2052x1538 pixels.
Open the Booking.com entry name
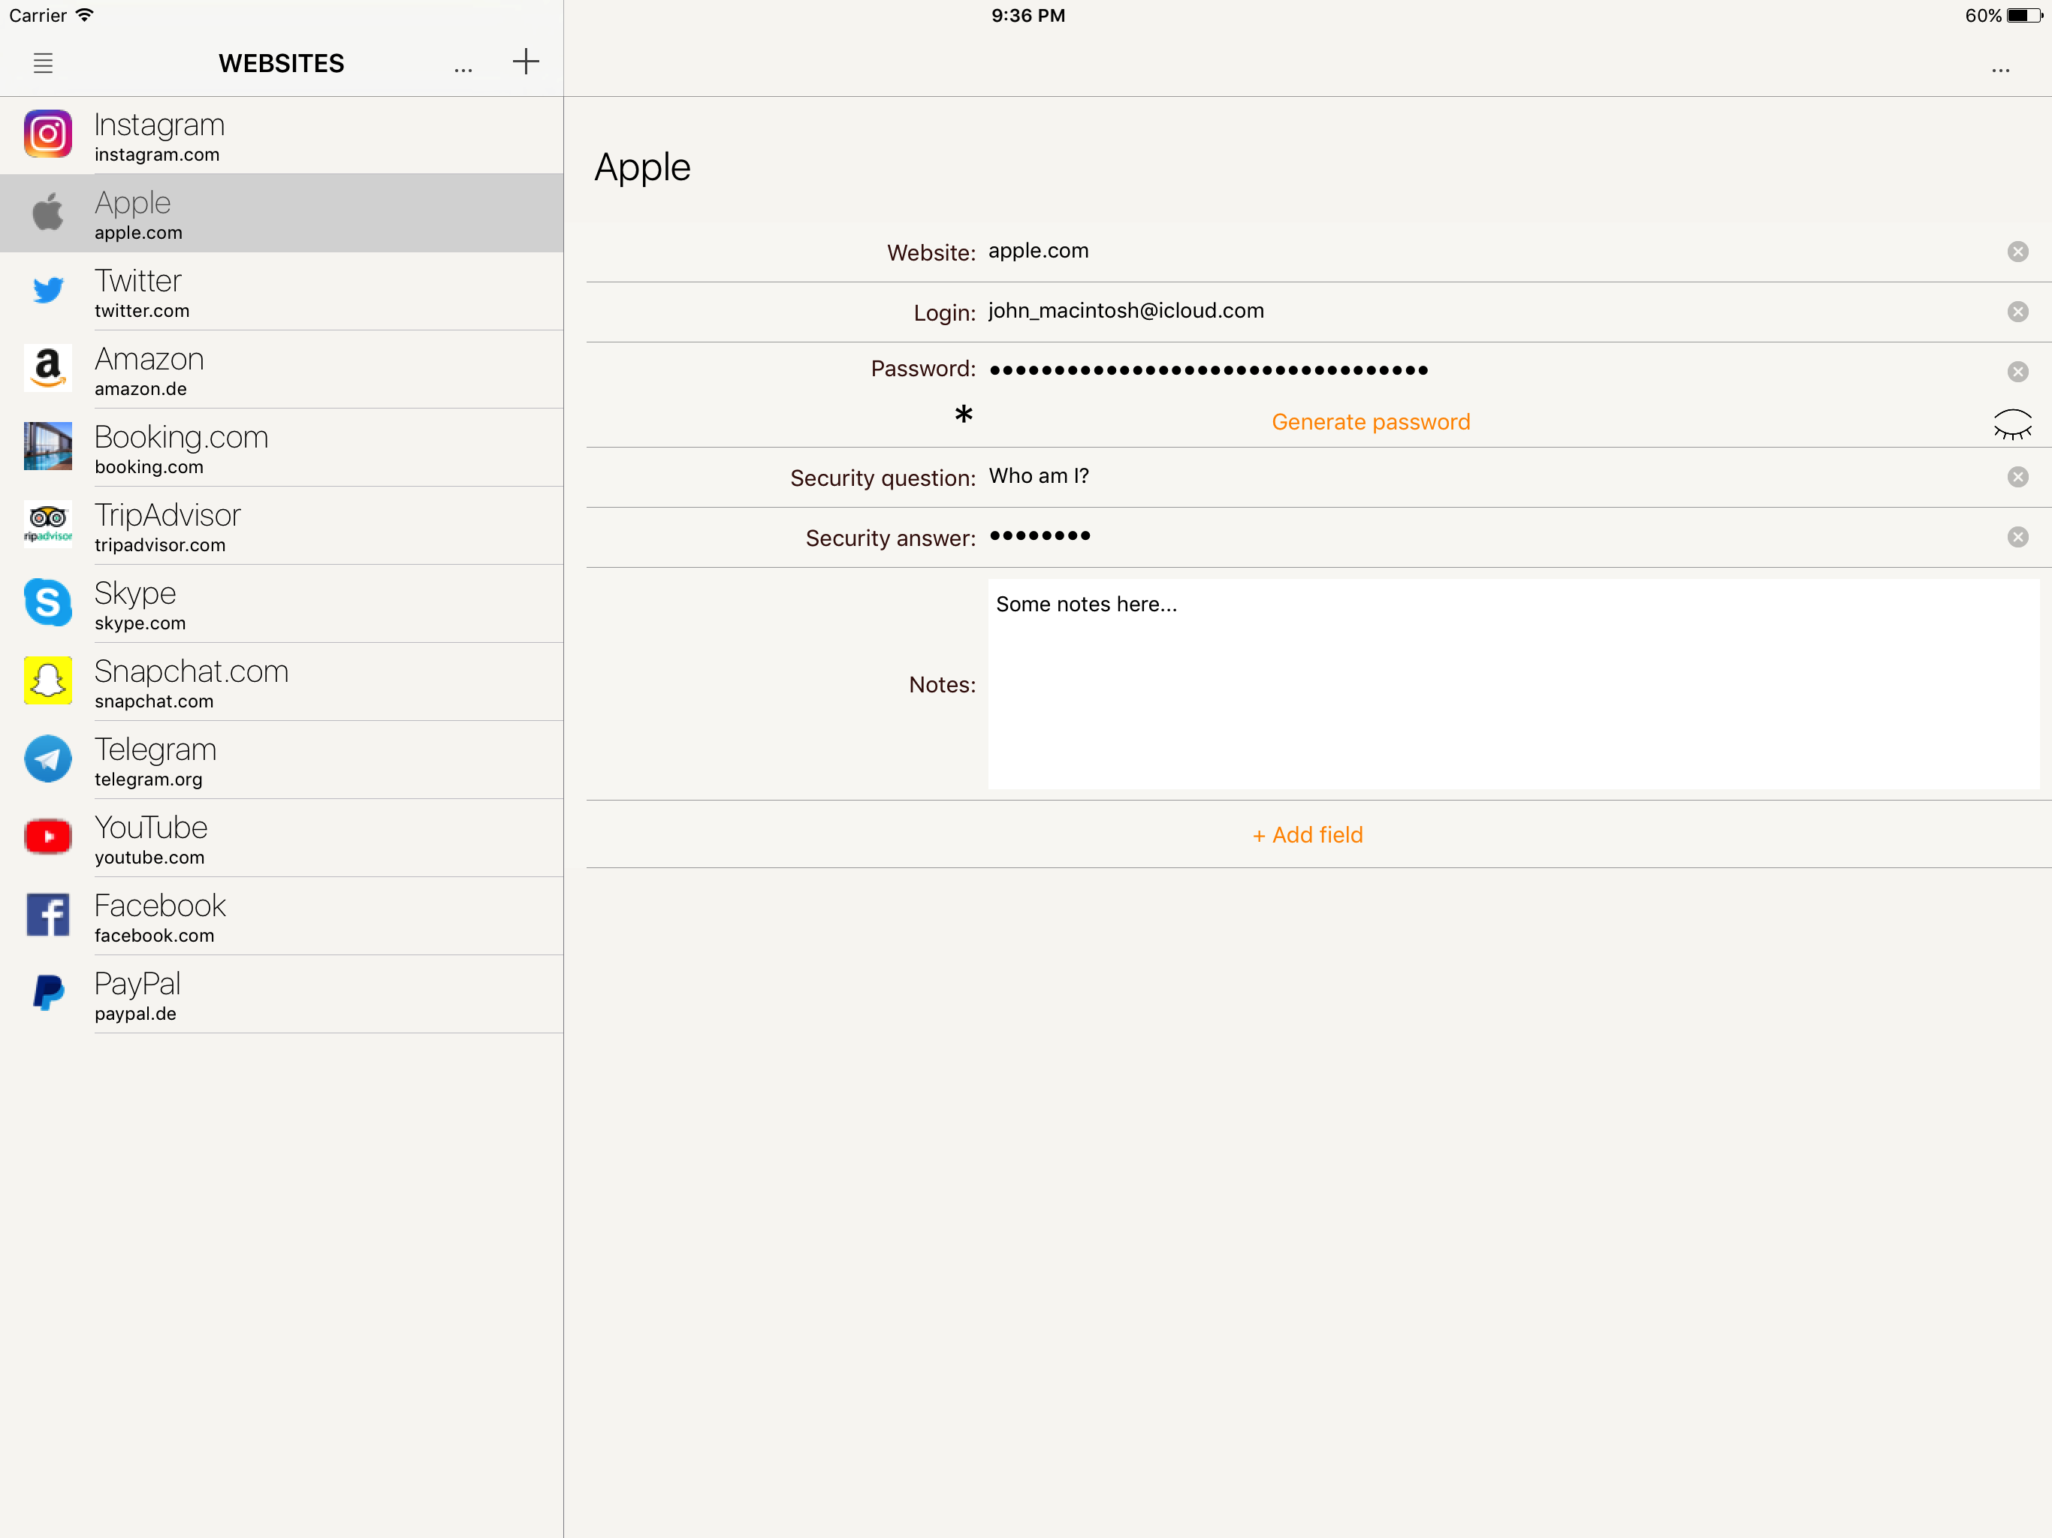click(x=182, y=437)
